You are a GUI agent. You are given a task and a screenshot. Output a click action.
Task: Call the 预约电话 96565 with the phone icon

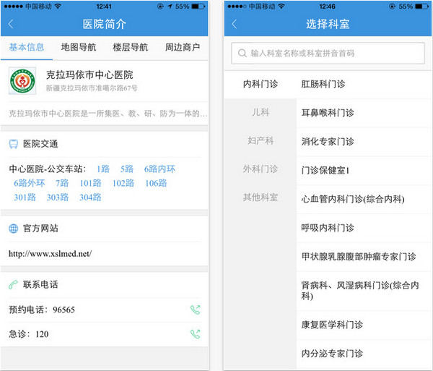tap(196, 310)
